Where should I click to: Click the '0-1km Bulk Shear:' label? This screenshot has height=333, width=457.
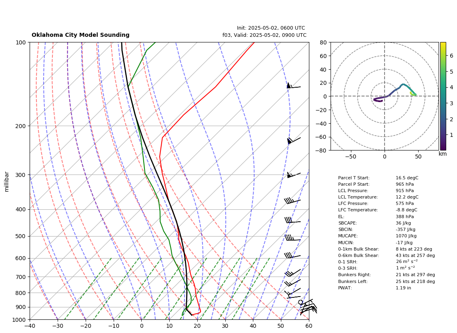click(x=359, y=249)
